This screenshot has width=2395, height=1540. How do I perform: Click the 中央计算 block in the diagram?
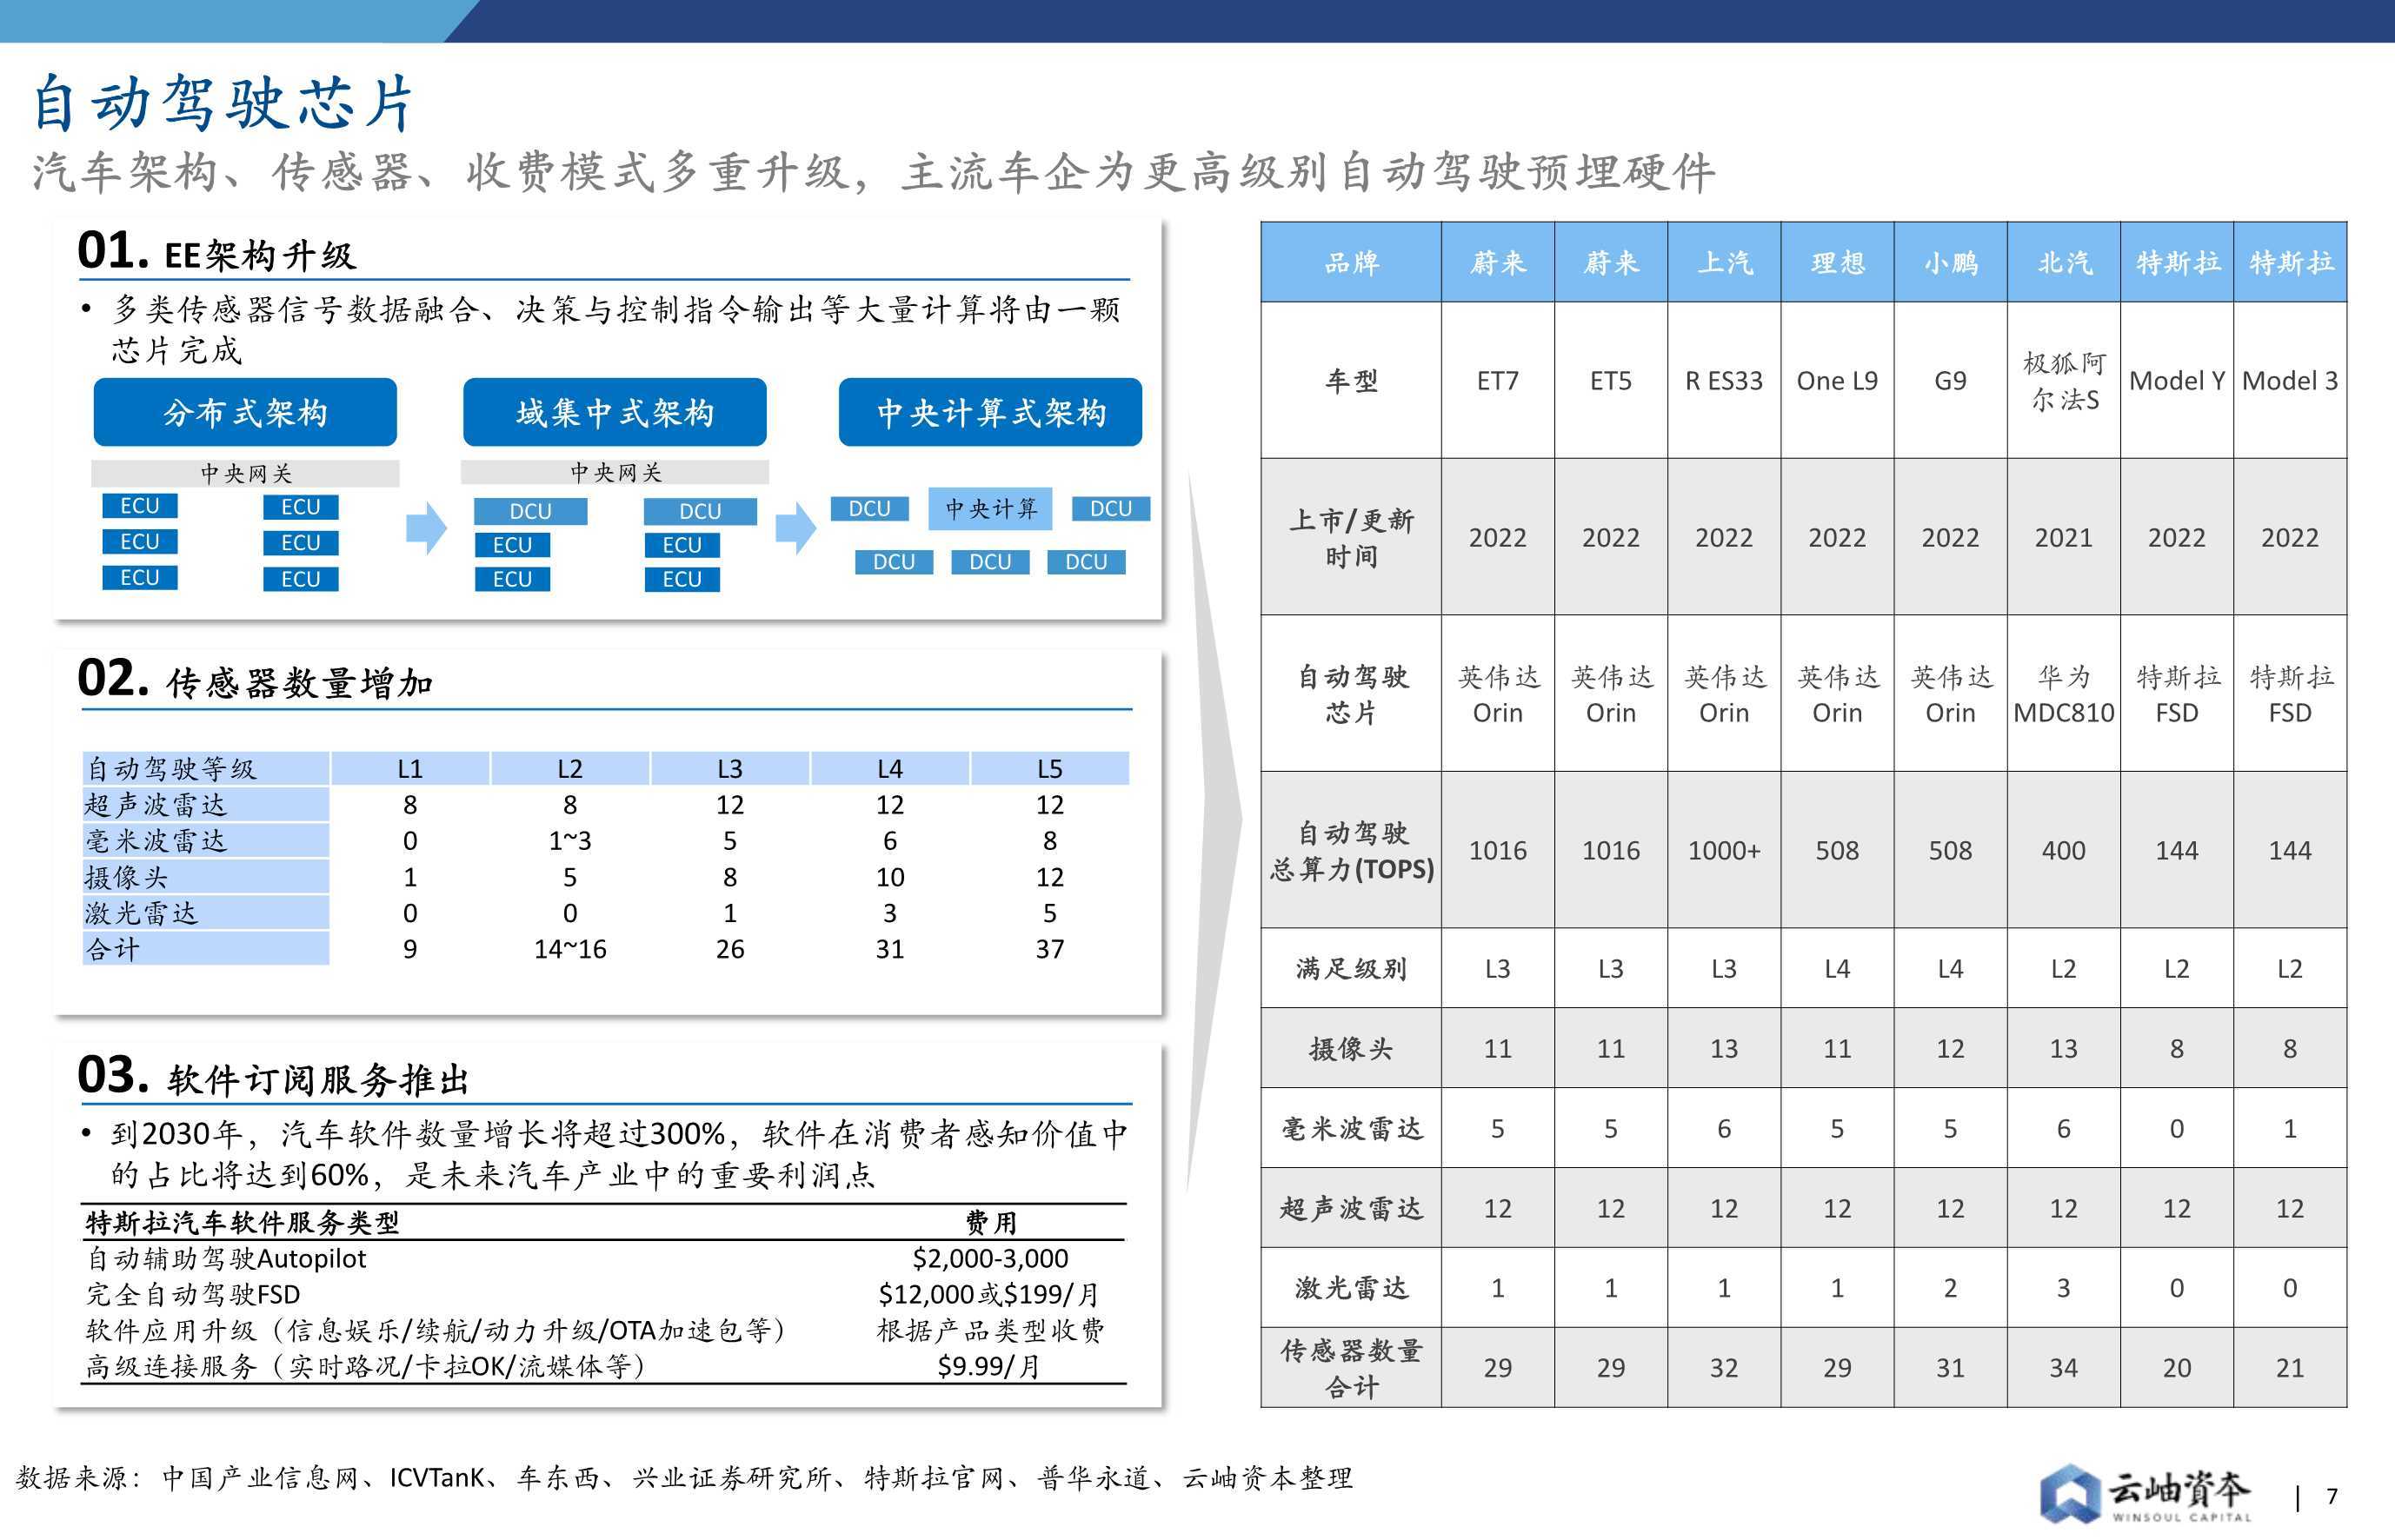pos(991,509)
